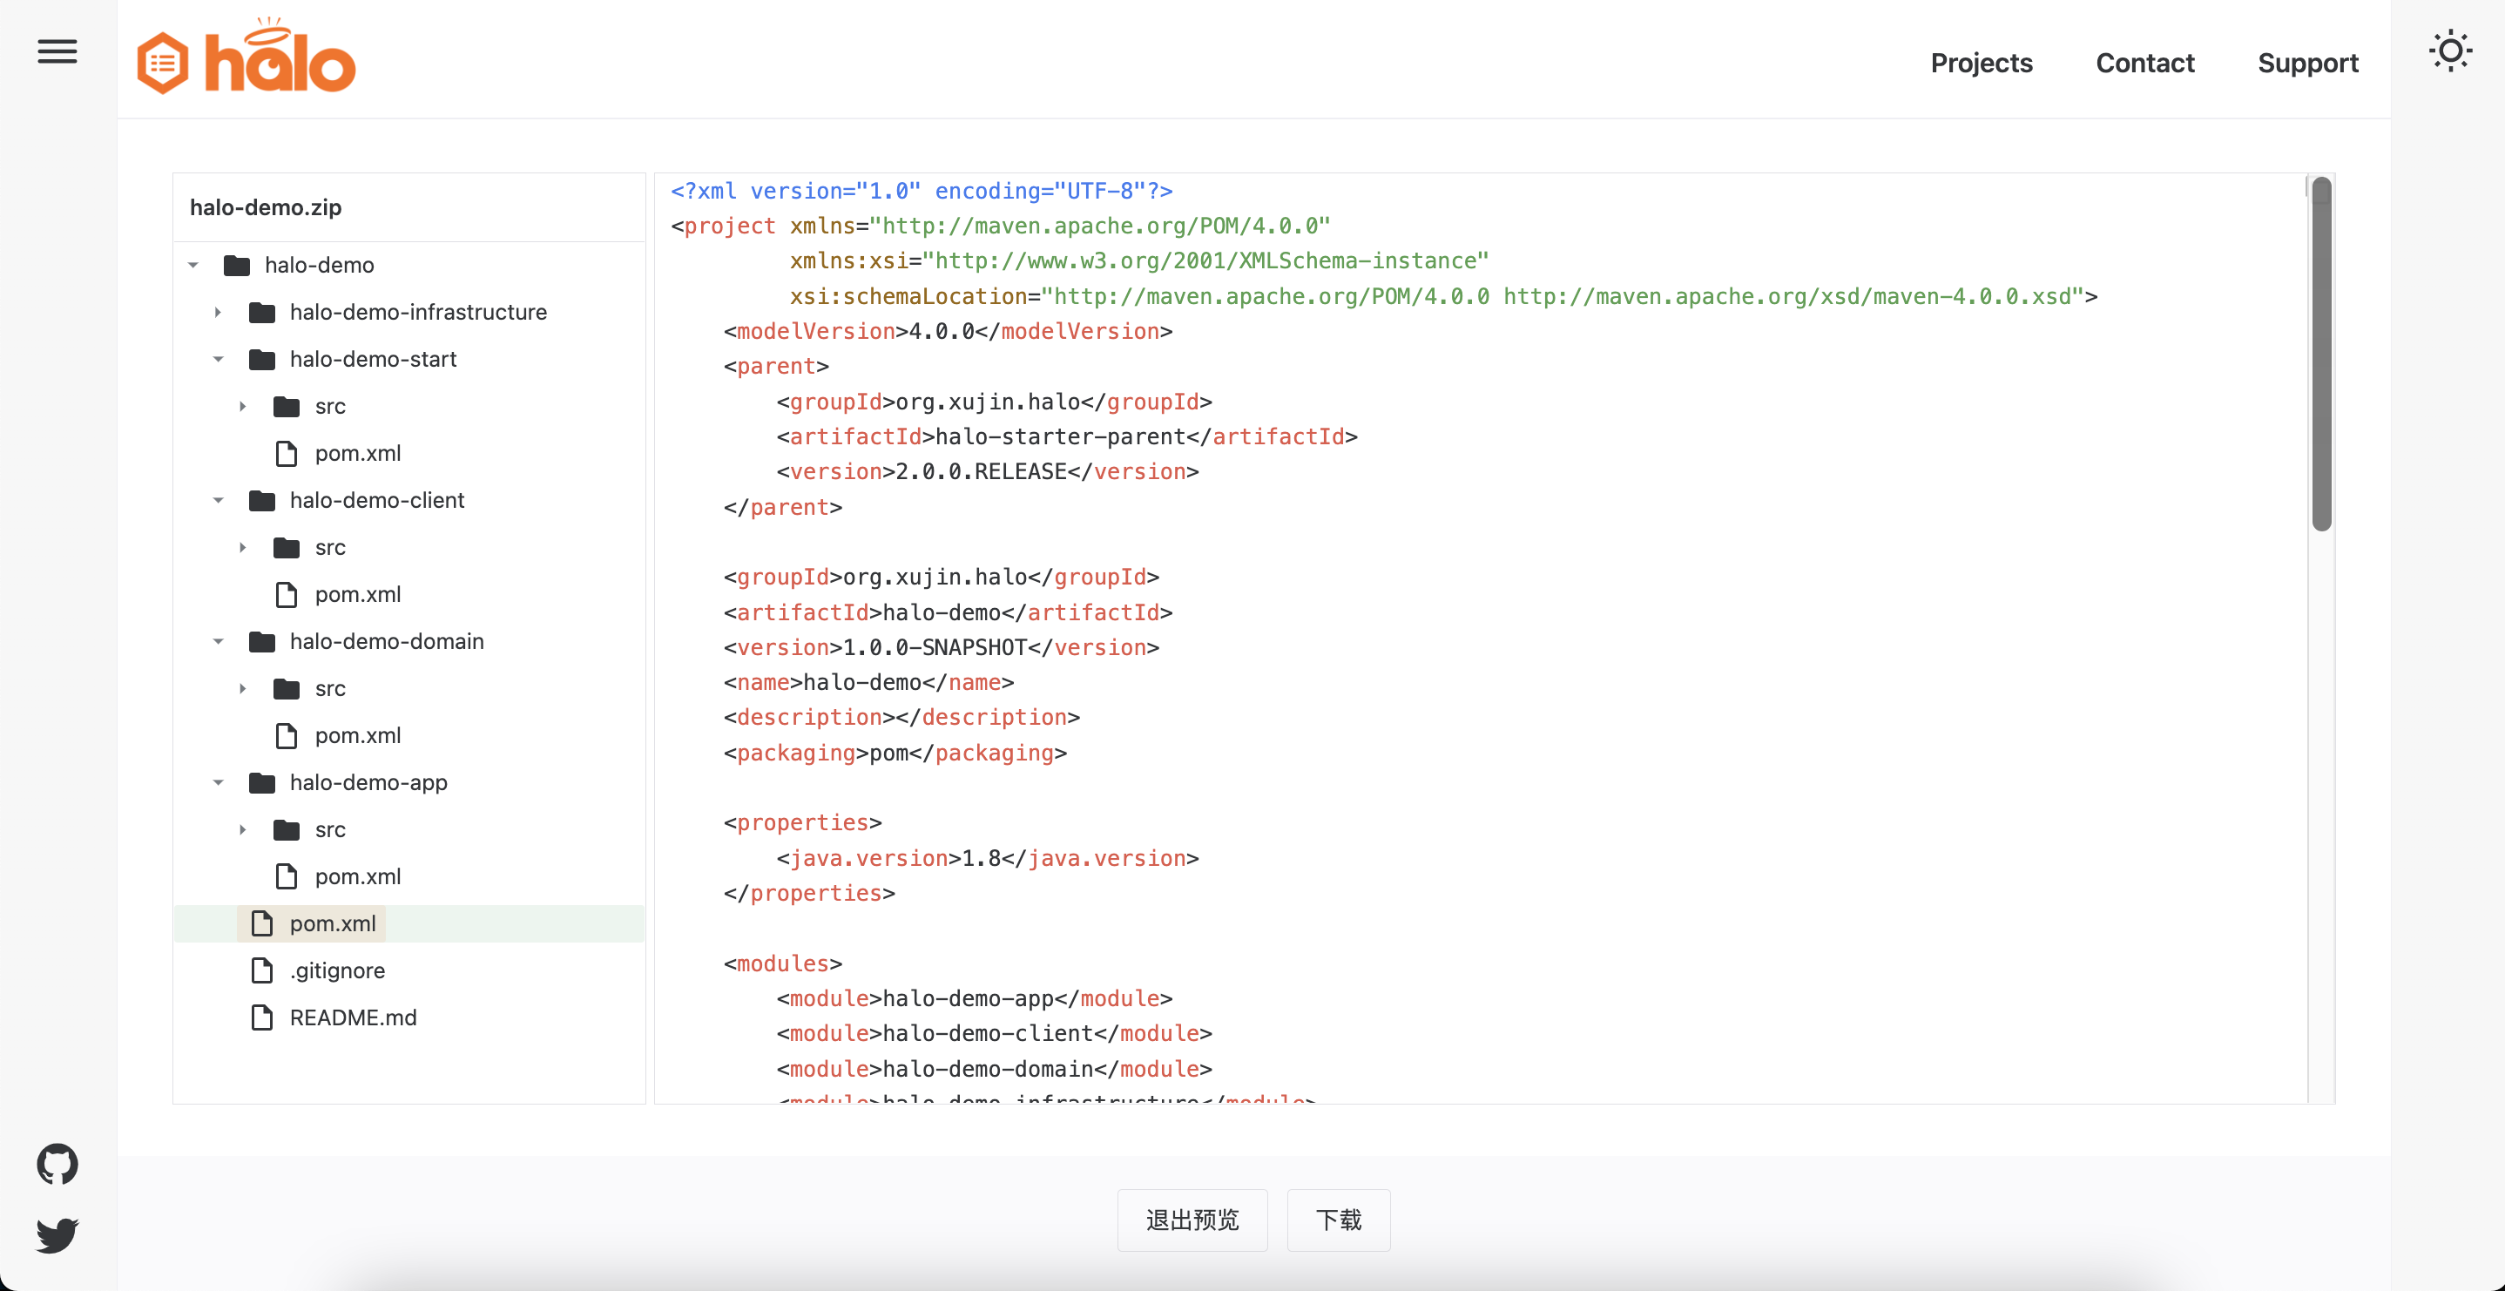The image size is (2505, 1291).
Task: Click the README.md file icon
Action: tap(261, 1017)
